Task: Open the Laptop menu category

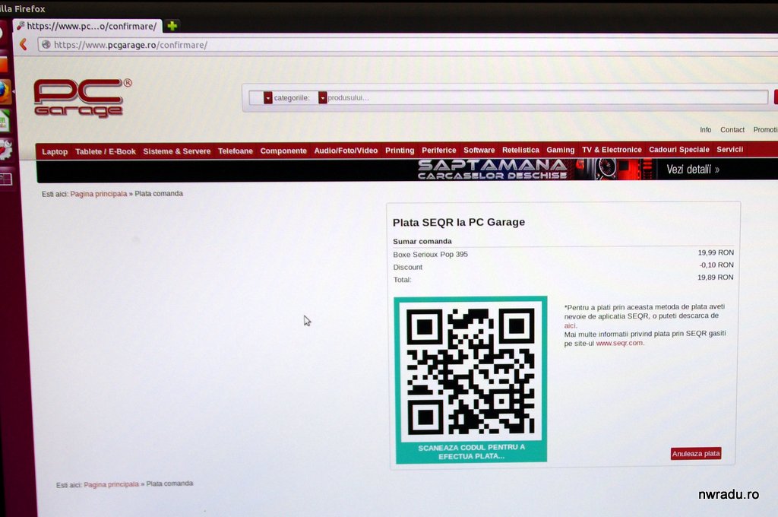Action: (x=55, y=151)
